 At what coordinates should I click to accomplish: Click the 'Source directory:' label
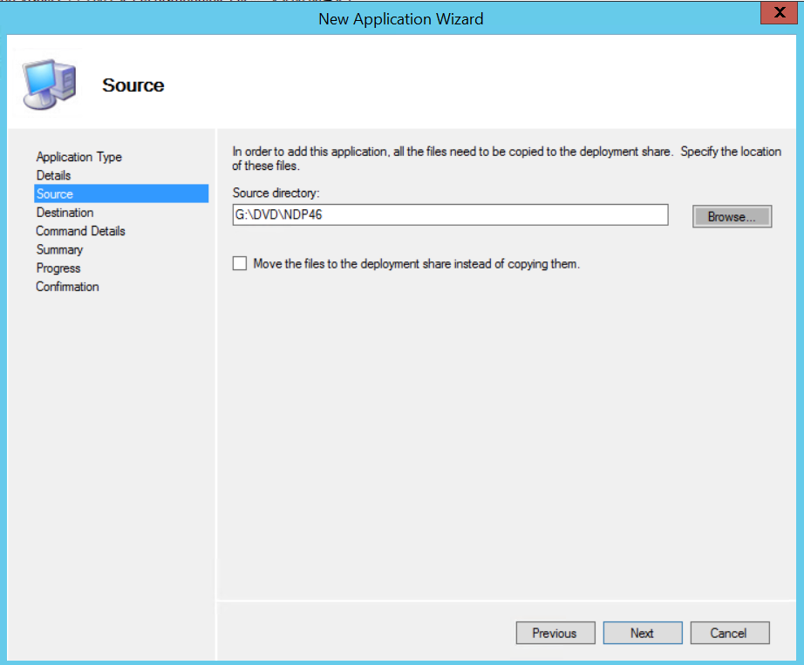pos(276,192)
